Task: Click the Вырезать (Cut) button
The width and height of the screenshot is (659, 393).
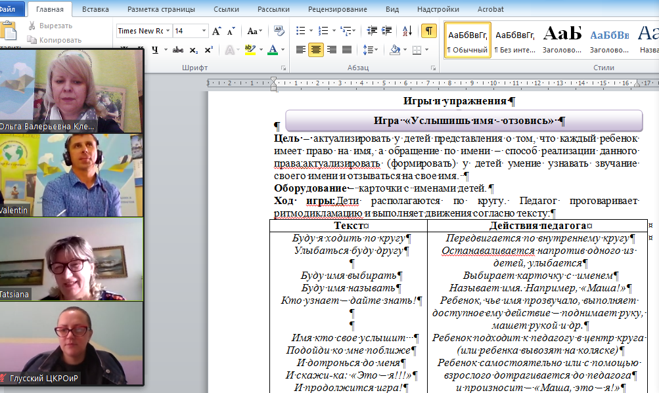Action: 50,26
